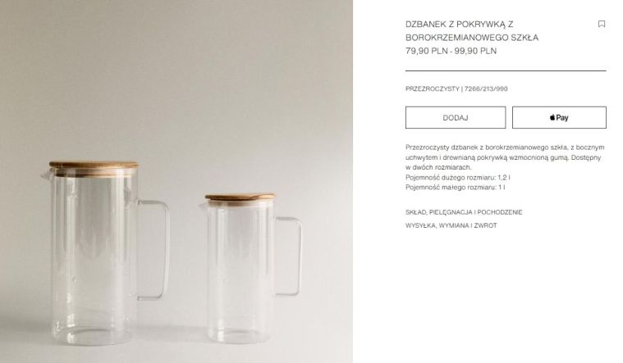This screenshot has height=363, width=623.
Task: Save product with the bookmark icon
Action: (602, 25)
